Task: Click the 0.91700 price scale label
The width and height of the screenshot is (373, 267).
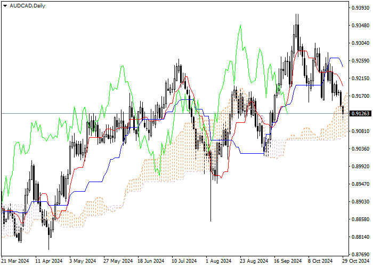Action: point(361,96)
